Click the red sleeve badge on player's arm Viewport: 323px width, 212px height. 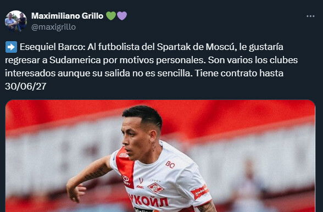[199, 192]
